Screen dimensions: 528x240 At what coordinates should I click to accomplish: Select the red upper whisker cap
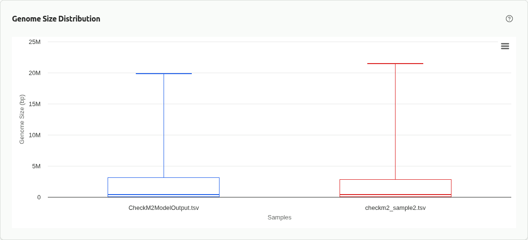[395, 64]
